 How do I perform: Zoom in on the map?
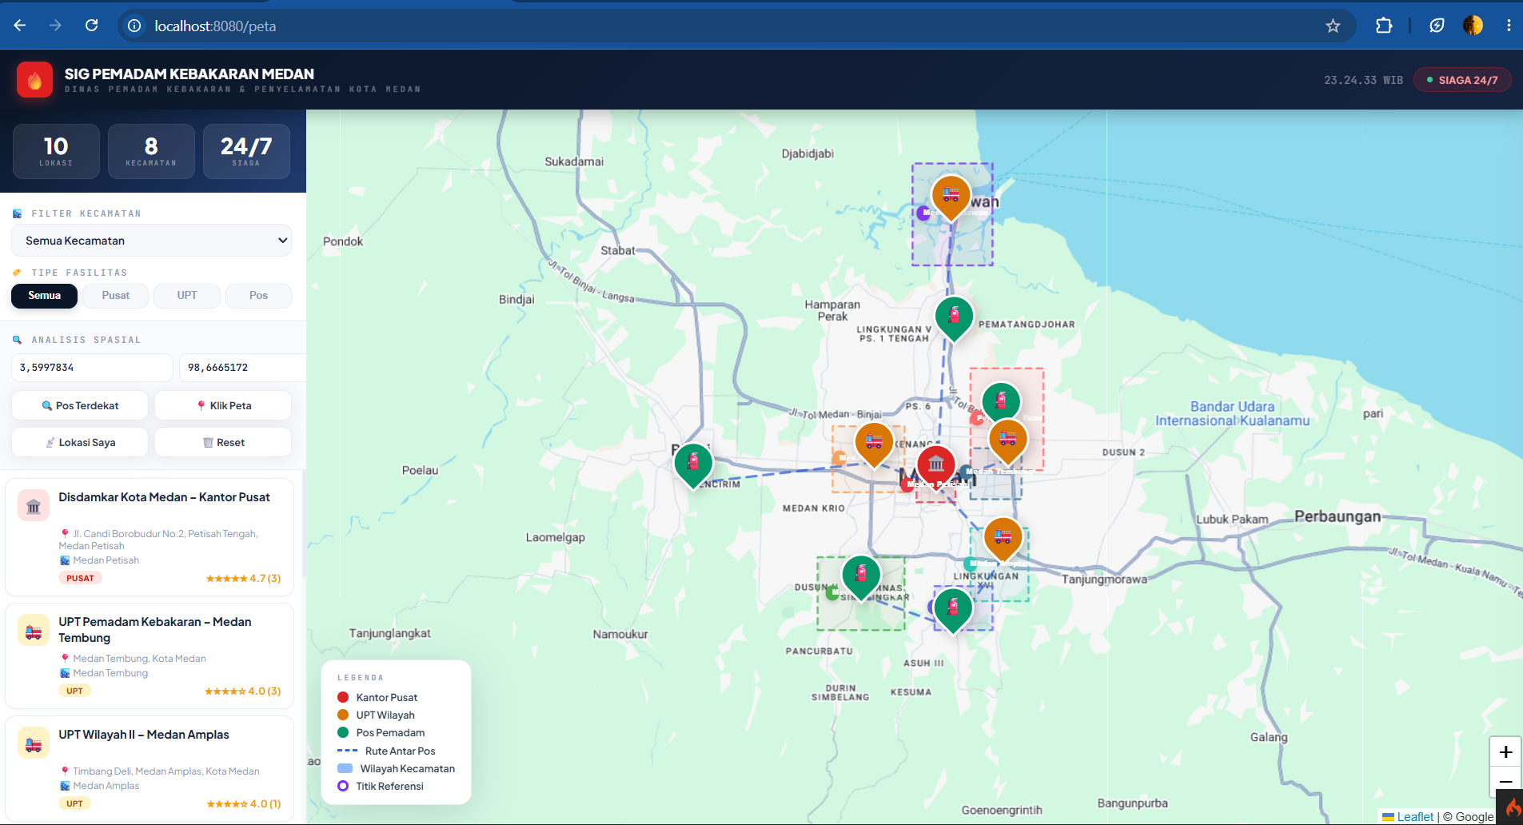pyautogui.click(x=1505, y=751)
